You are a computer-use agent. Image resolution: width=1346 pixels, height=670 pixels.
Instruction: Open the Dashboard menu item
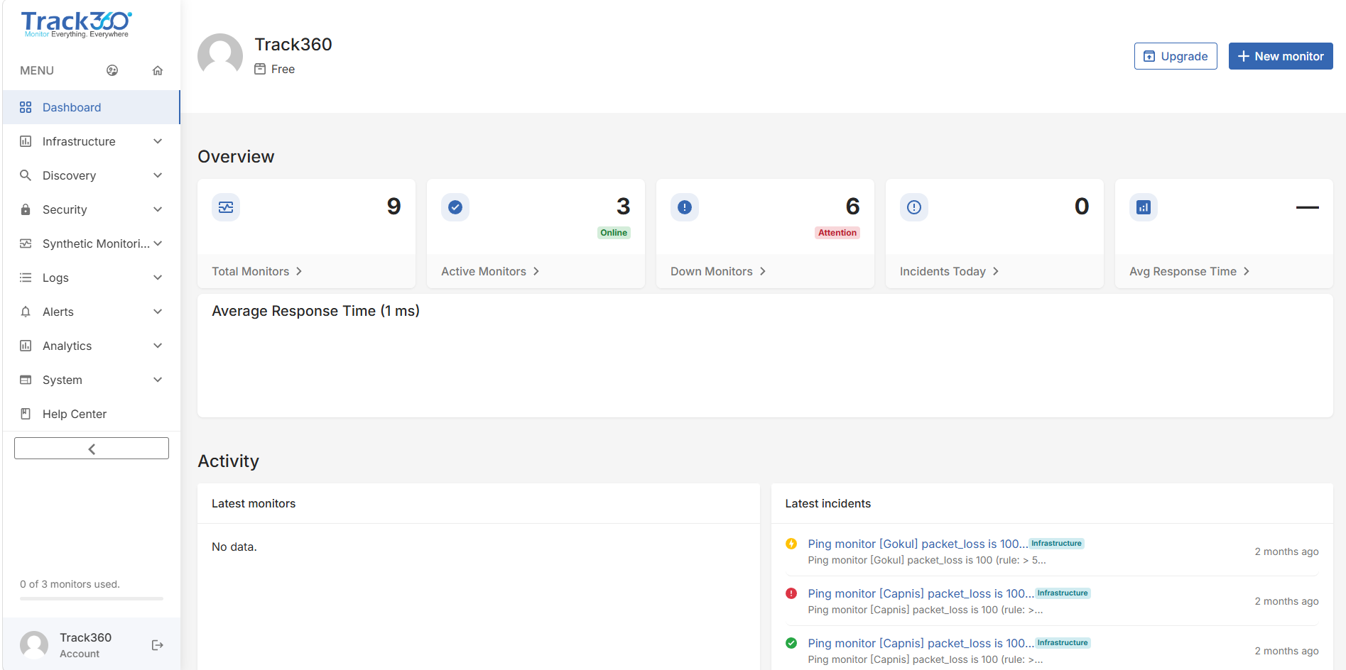(91, 107)
